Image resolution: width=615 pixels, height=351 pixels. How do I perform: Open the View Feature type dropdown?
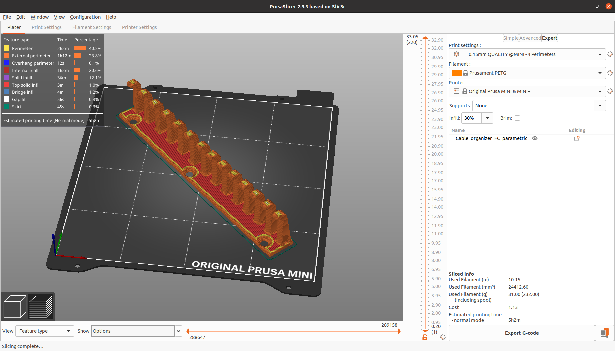tap(45, 331)
